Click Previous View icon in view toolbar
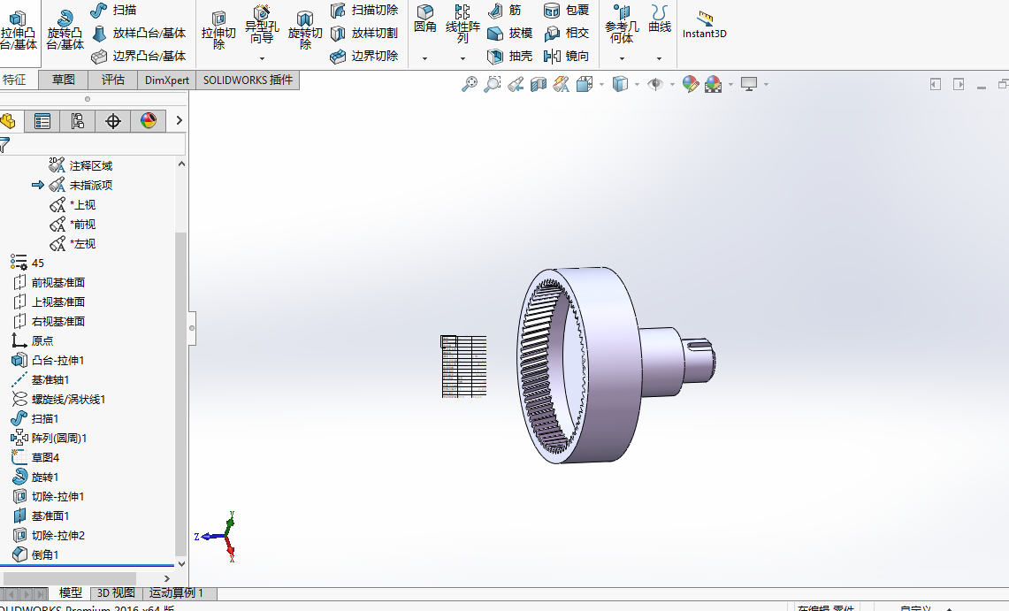This screenshot has height=611, width=1009. click(516, 84)
